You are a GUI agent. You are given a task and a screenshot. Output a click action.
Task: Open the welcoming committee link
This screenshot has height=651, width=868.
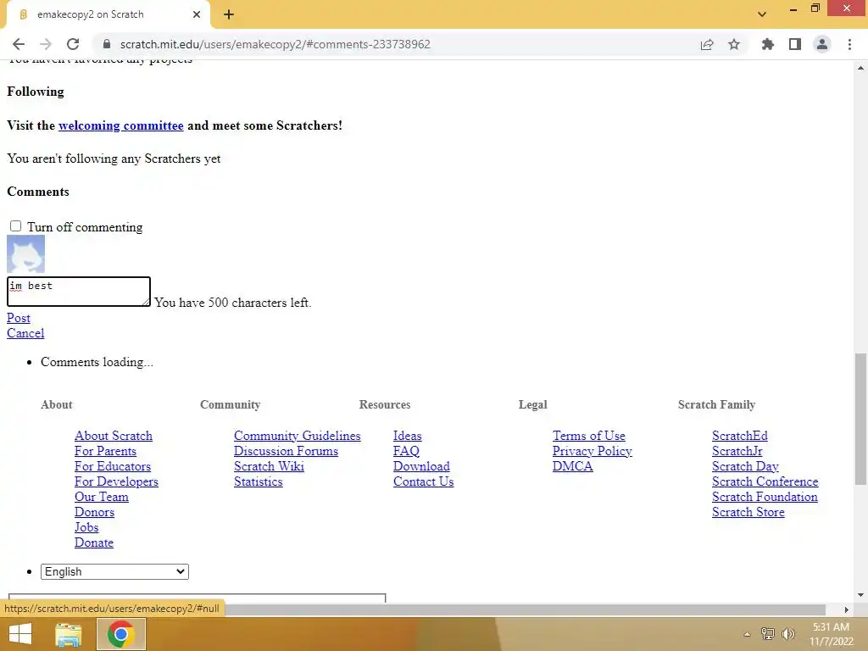pos(120,125)
